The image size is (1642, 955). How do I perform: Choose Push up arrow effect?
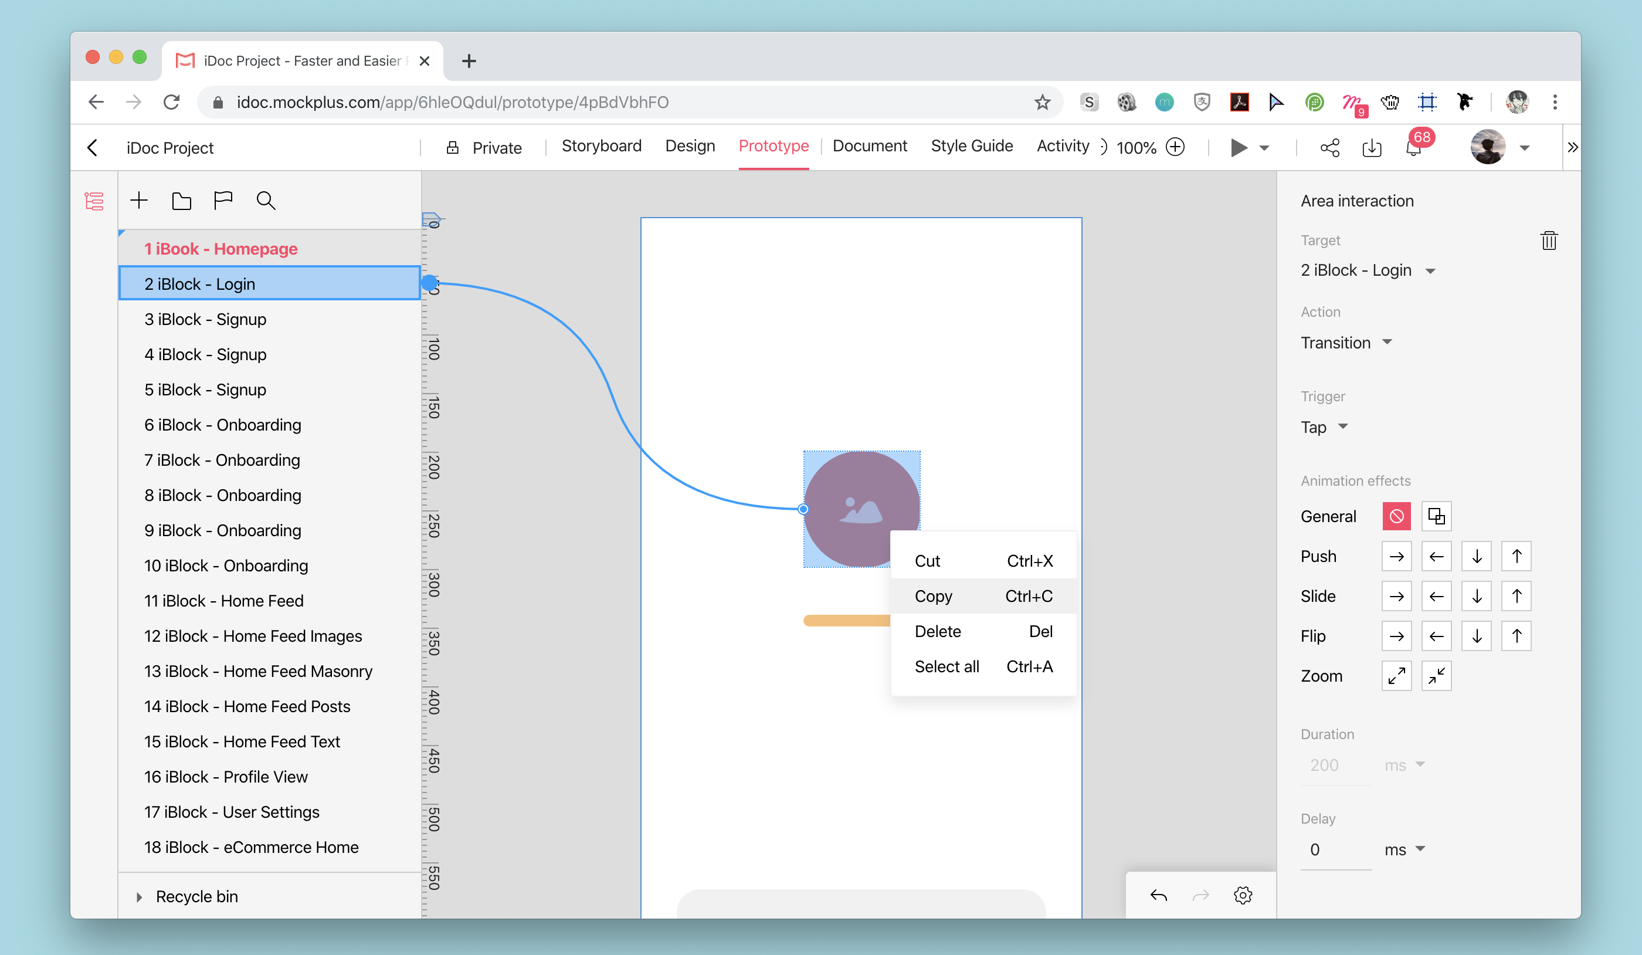[x=1517, y=556]
